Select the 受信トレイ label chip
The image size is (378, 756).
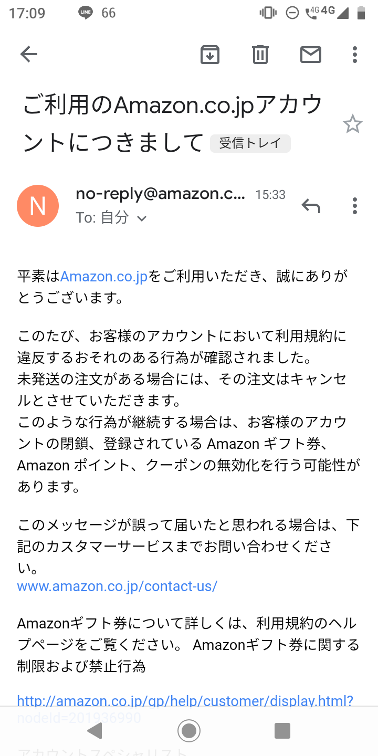tap(250, 143)
